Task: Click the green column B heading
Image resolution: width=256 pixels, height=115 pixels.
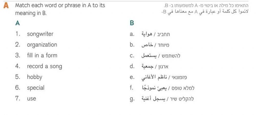Action: (132, 23)
